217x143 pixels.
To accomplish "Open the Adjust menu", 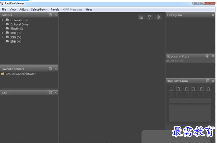I will [23, 10].
